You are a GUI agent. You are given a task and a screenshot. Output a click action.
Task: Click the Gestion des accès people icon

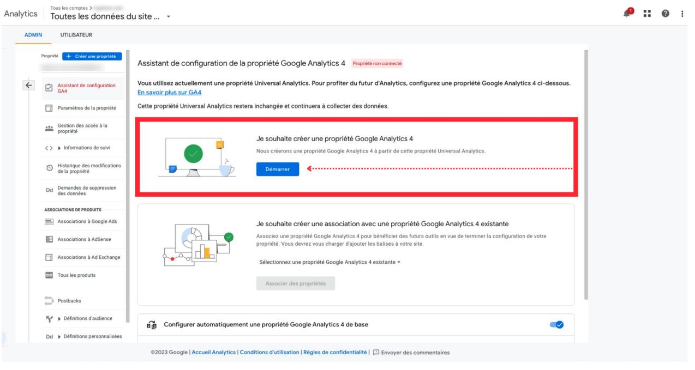[x=49, y=129]
